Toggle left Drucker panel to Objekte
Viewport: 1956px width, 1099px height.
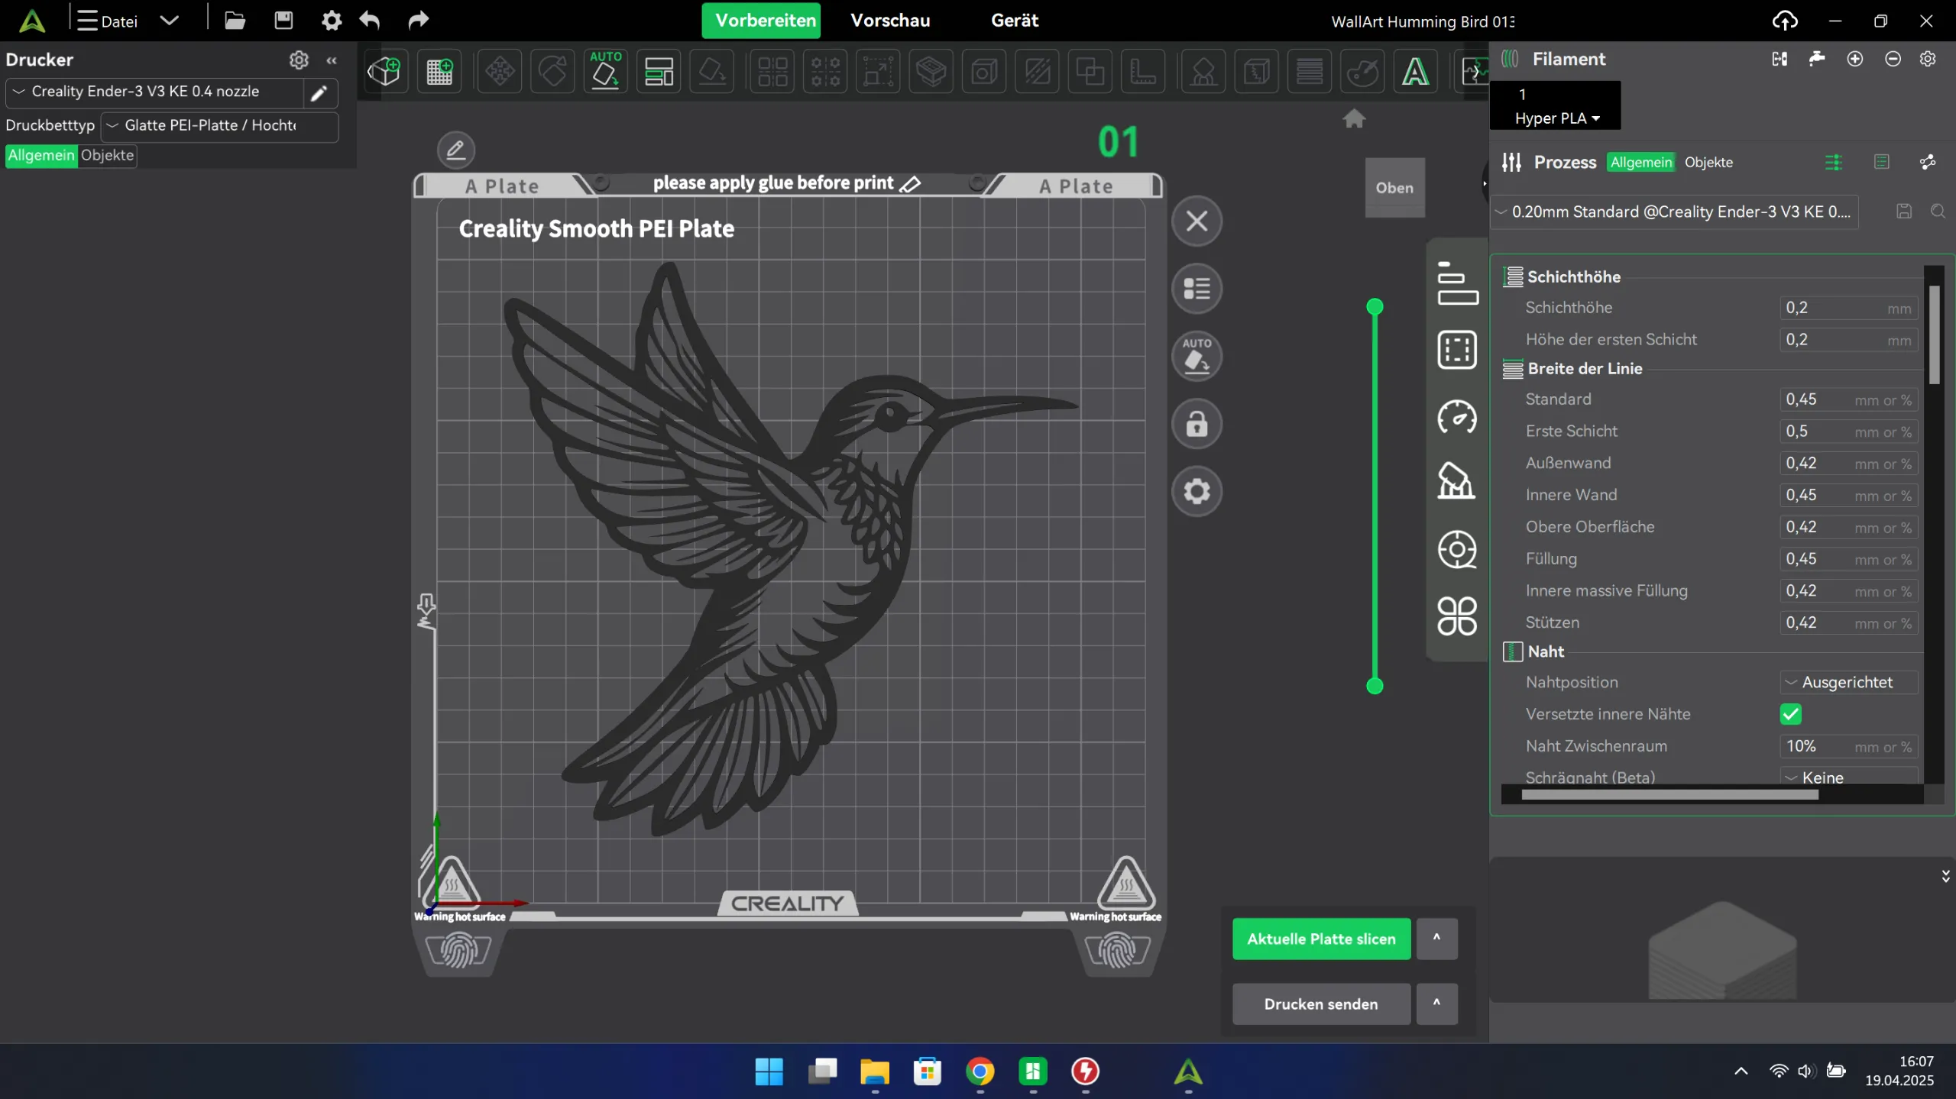click(x=107, y=155)
